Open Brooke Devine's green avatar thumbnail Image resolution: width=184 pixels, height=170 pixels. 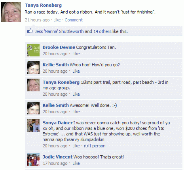coord(33,50)
